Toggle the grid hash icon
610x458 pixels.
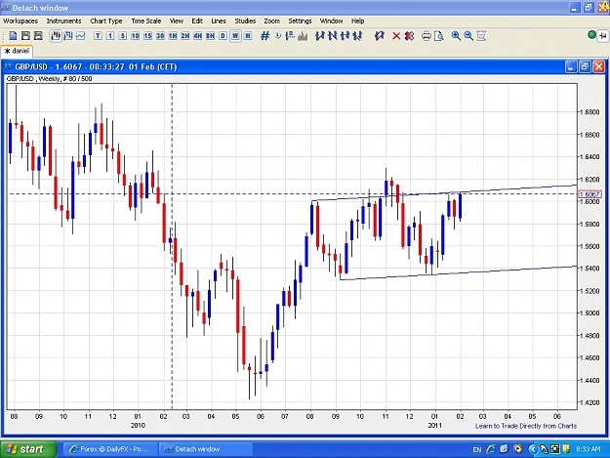(x=264, y=36)
